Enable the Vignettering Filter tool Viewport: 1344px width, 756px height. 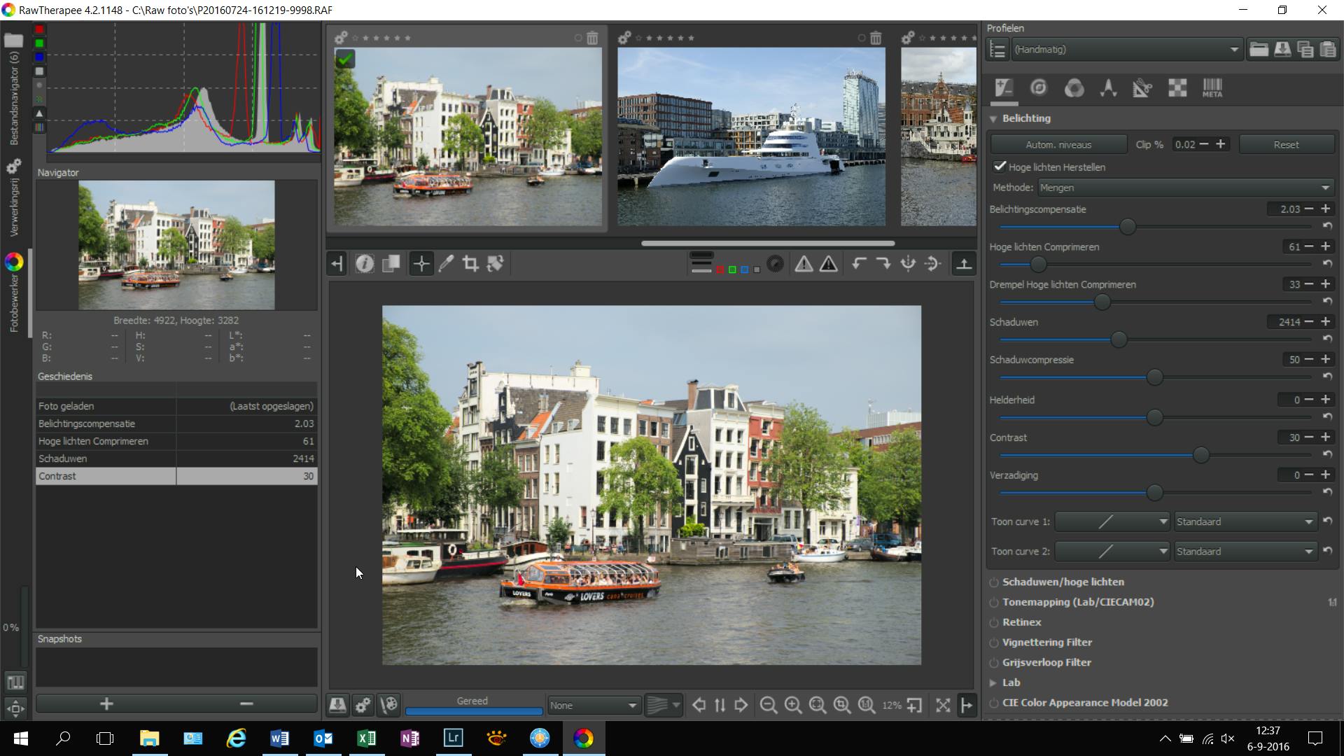994,643
